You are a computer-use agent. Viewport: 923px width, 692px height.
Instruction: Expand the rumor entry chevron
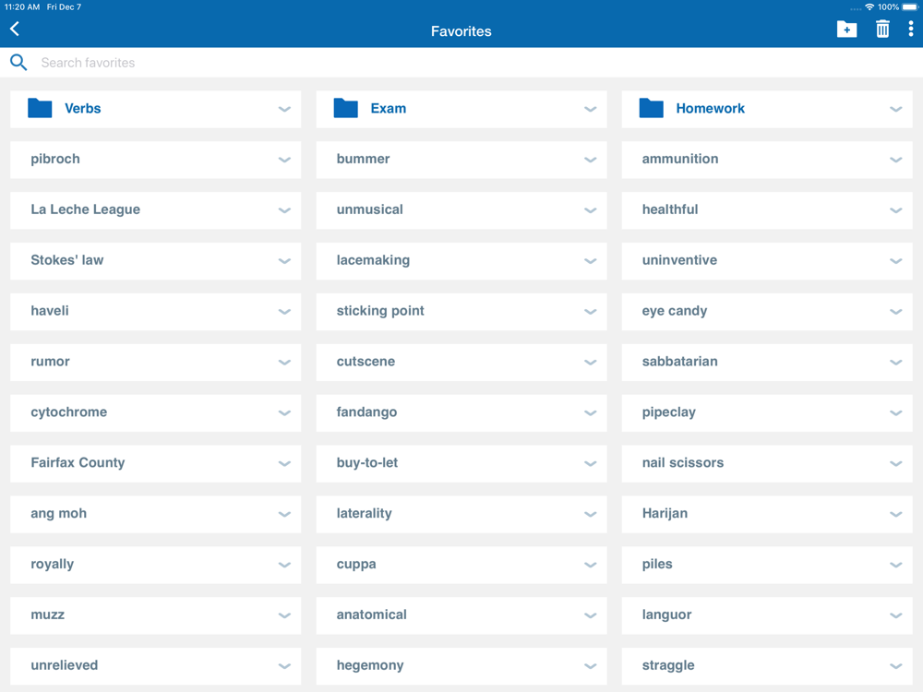pyautogui.click(x=284, y=362)
